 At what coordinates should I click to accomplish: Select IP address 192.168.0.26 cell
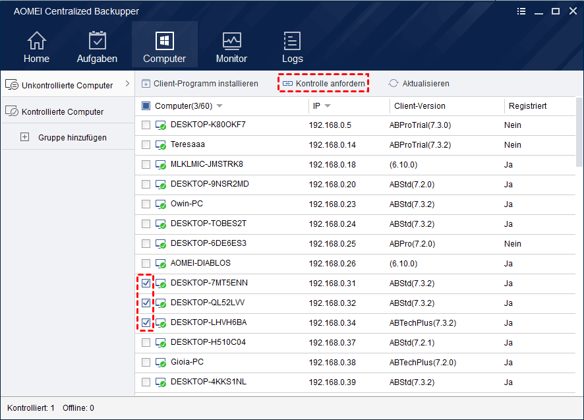[x=332, y=264]
